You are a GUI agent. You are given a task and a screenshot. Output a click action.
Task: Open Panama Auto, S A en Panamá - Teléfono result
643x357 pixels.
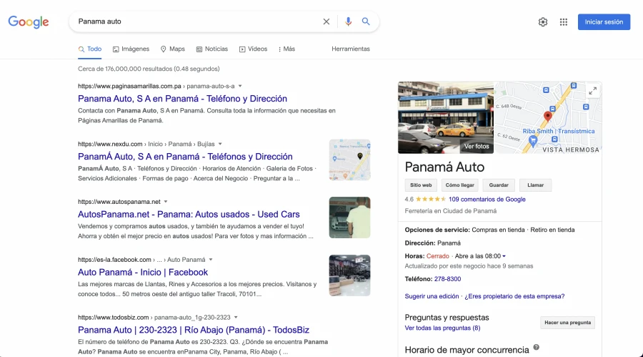pos(182,99)
